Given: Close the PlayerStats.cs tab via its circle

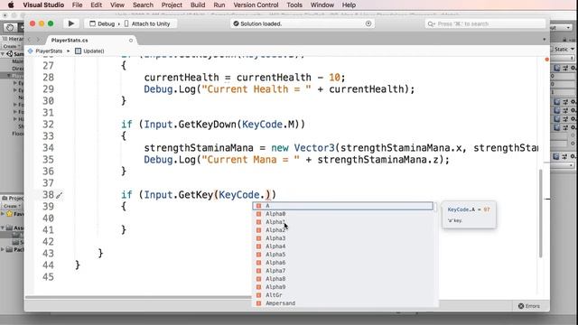Looking at the screenshot, I should 131,40.
